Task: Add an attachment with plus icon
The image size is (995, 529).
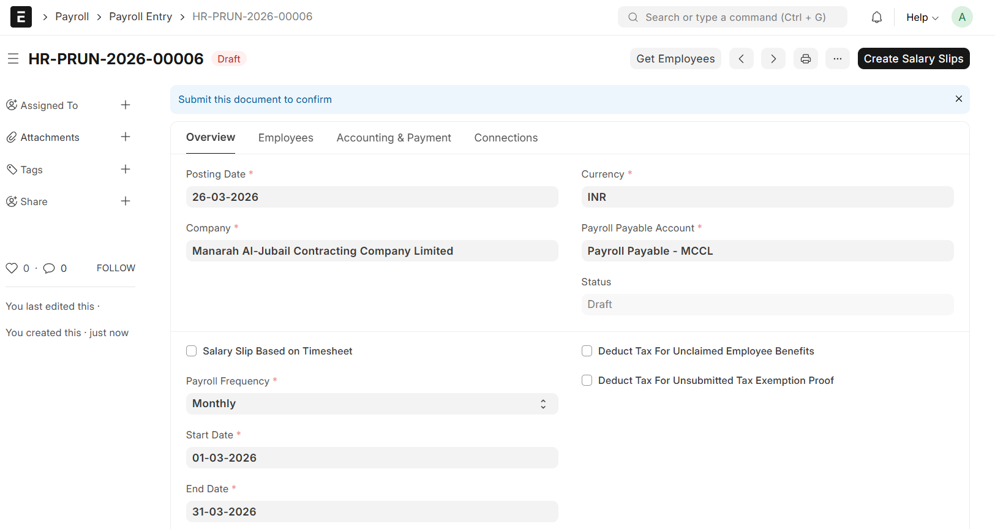Action: pyautogui.click(x=126, y=137)
